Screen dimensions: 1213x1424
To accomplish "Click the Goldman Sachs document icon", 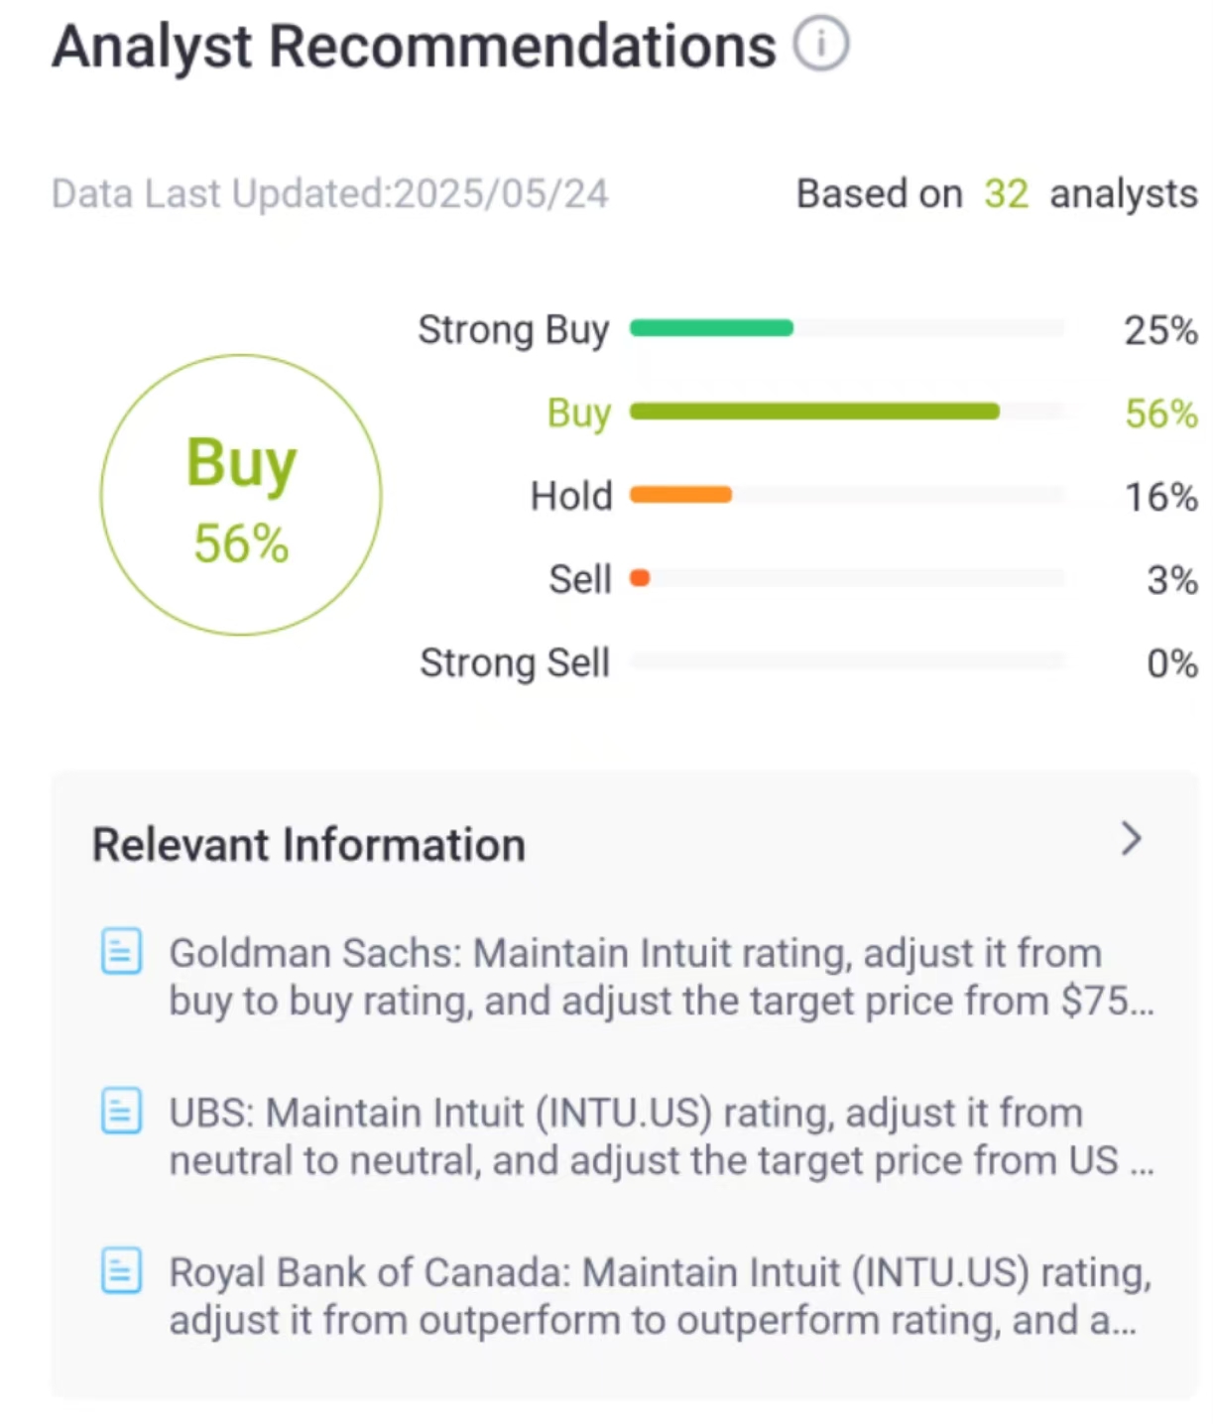I will (x=122, y=951).
